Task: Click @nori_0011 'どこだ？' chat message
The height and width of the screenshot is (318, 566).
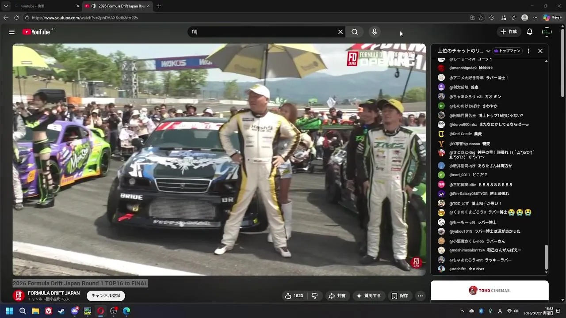Action: tap(469, 175)
